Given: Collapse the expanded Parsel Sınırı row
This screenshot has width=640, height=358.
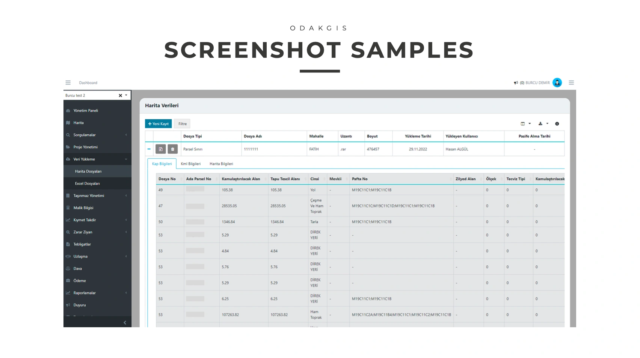Looking at the screenshot, I should (x=149, y=149).
